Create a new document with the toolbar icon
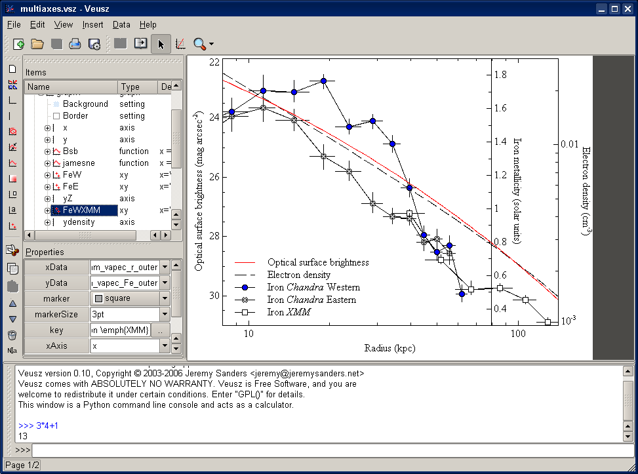This screenshot has width=638, height=474. click(x=18, y=44)
